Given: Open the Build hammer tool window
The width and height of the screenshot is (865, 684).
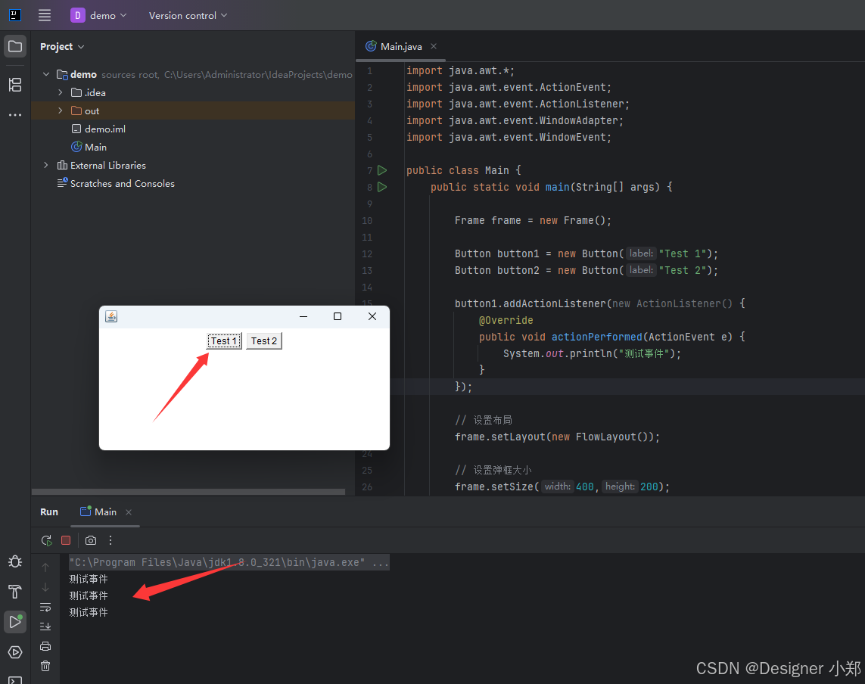Looking at the screenshot, I should 15,592.
